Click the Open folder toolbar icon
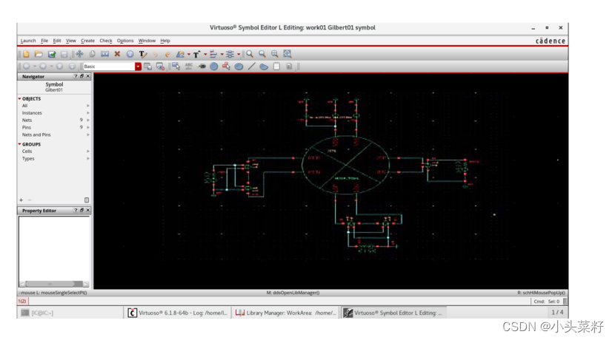 point(39,54)
